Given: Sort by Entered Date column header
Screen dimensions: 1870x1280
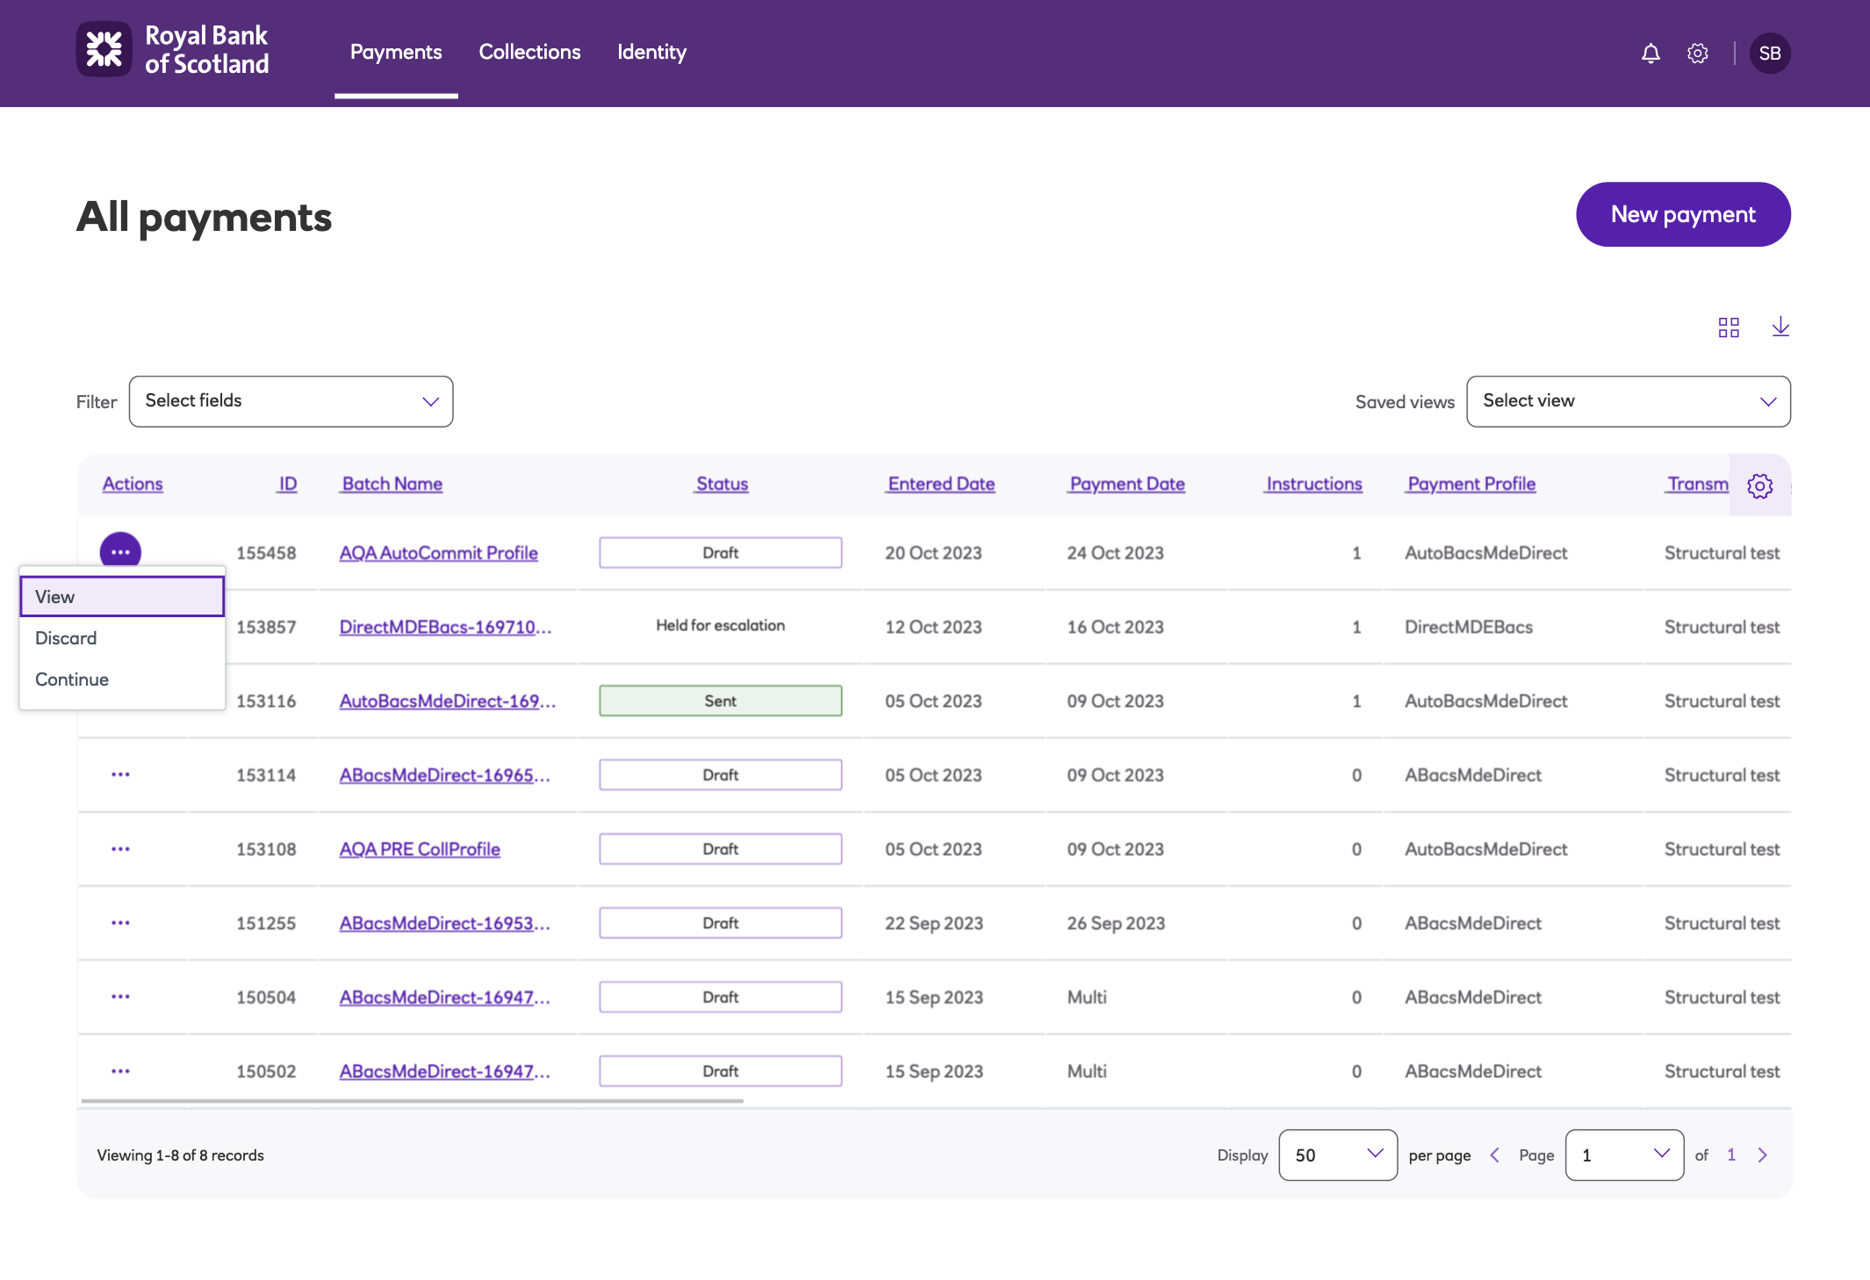Looking at the screenshot, I should (x=940, y=484).
